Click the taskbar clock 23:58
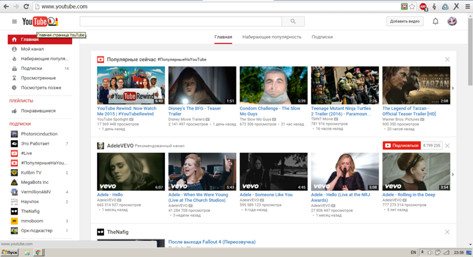473x257 pixels. (x=459, y=252)
